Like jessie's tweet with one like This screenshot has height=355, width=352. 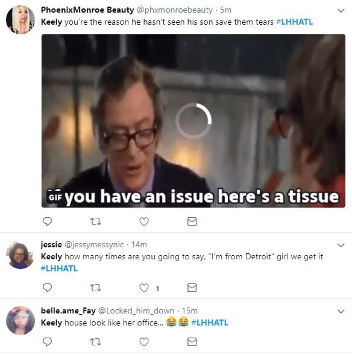pyautogui.click(x=144, y=288)
